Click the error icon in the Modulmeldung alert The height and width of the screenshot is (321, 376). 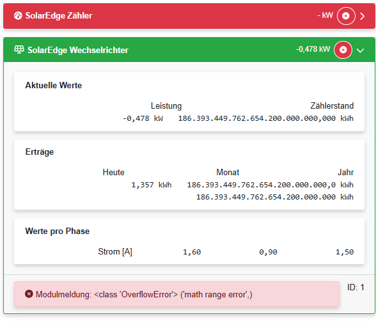(29, 294)
